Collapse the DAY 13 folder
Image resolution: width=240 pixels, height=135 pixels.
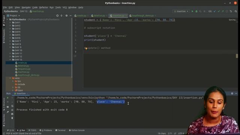tap(10, 60)
